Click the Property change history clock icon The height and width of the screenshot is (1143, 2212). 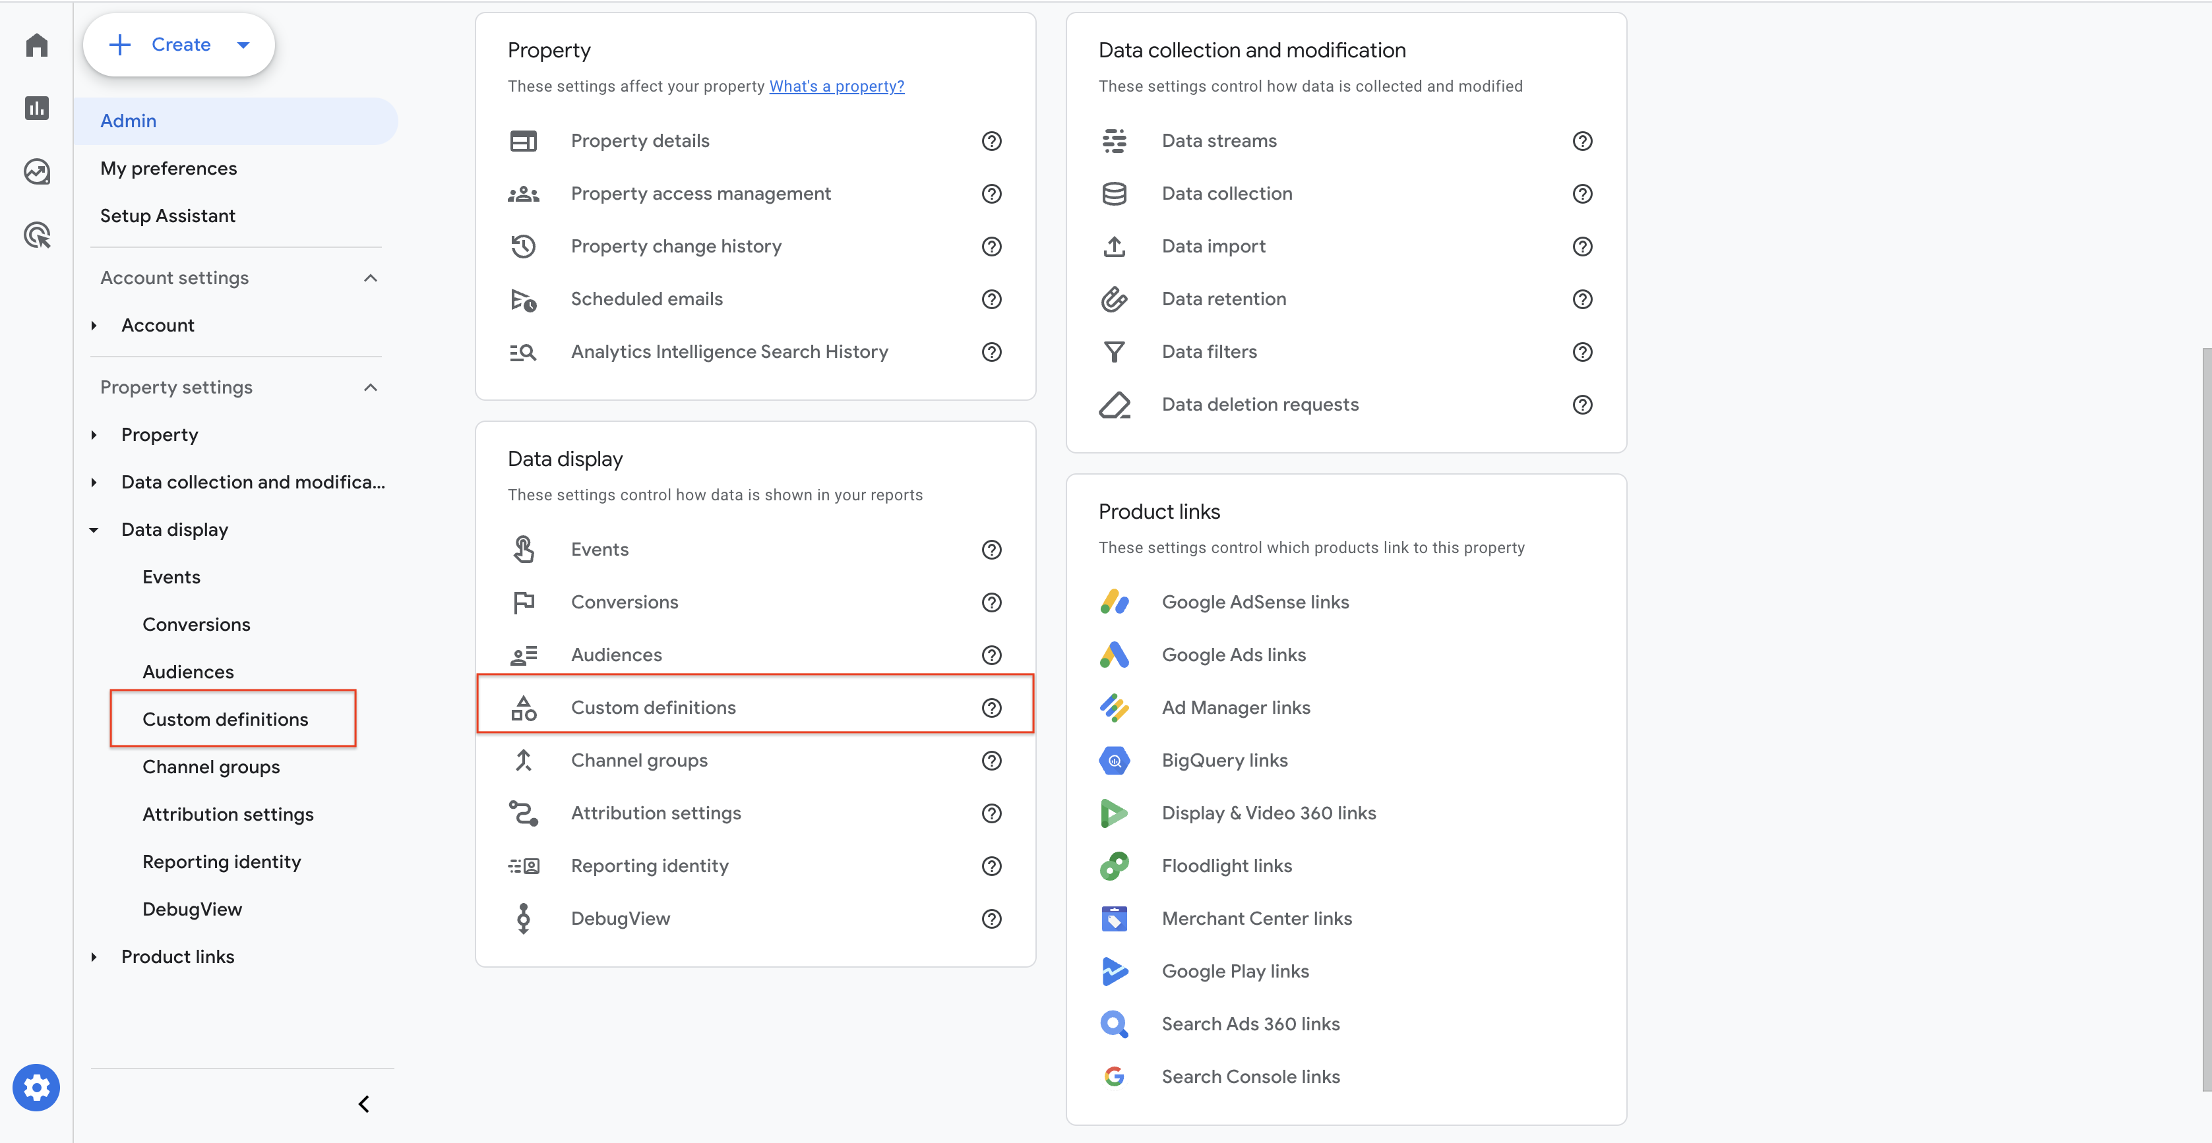523,247
